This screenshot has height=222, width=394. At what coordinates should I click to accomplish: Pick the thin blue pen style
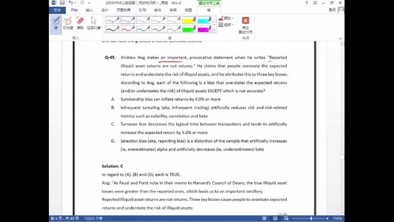tap(143, 20)
